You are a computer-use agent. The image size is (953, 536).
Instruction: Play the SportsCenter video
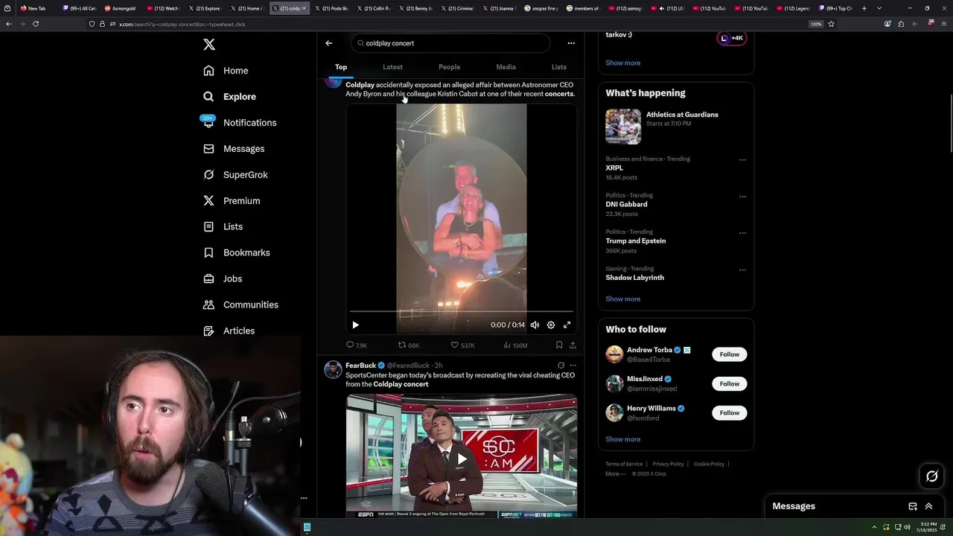tap(462, 459)
